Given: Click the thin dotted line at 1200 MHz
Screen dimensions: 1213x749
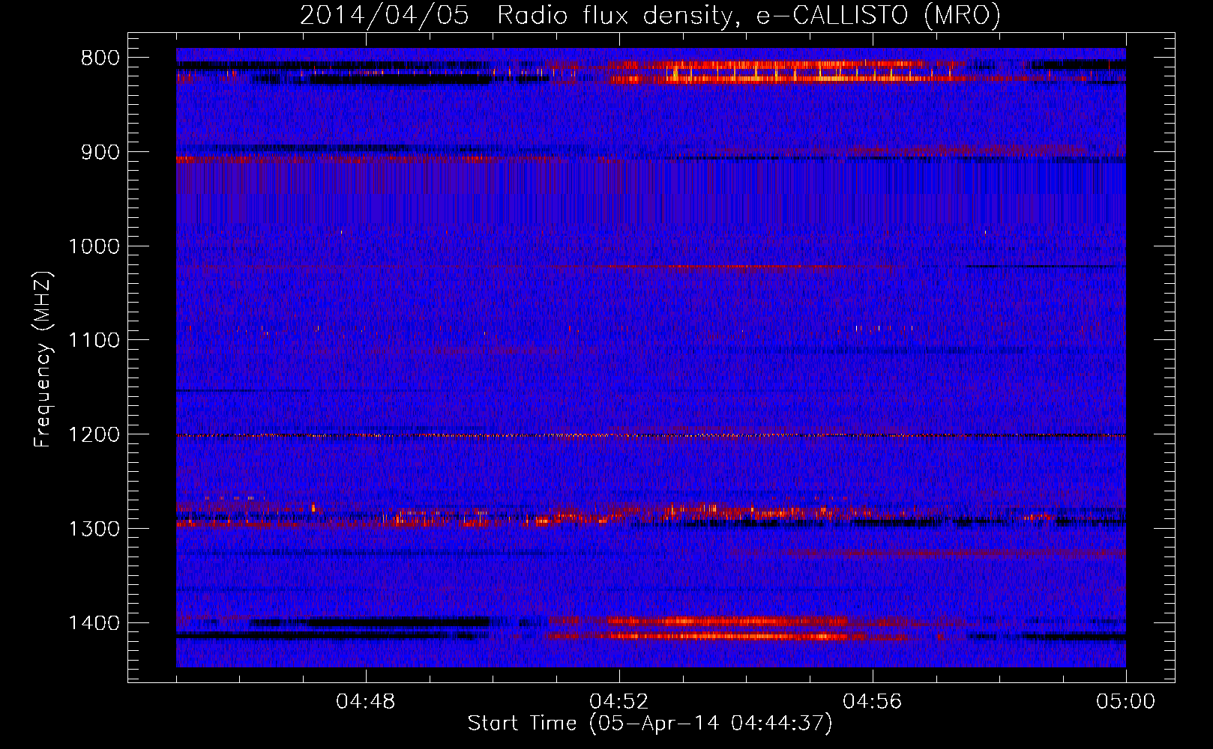Looking at the screenshot, I should (651, 435).
